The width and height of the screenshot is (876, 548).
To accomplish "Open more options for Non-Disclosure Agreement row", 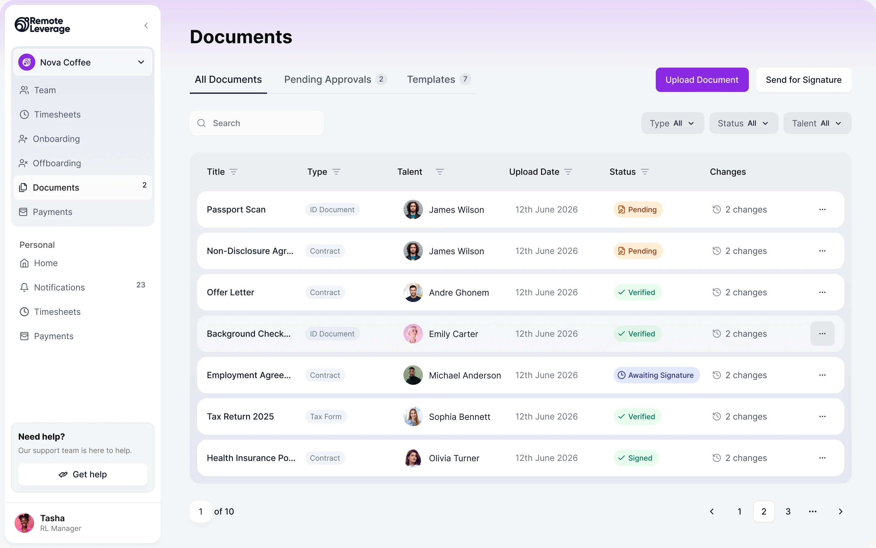I will click(822, 251).
